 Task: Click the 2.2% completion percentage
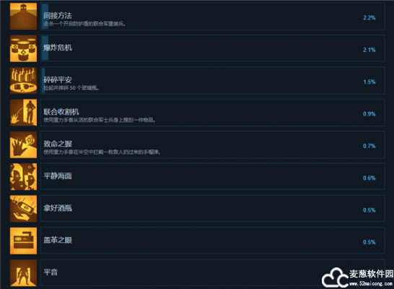(369, 17)
